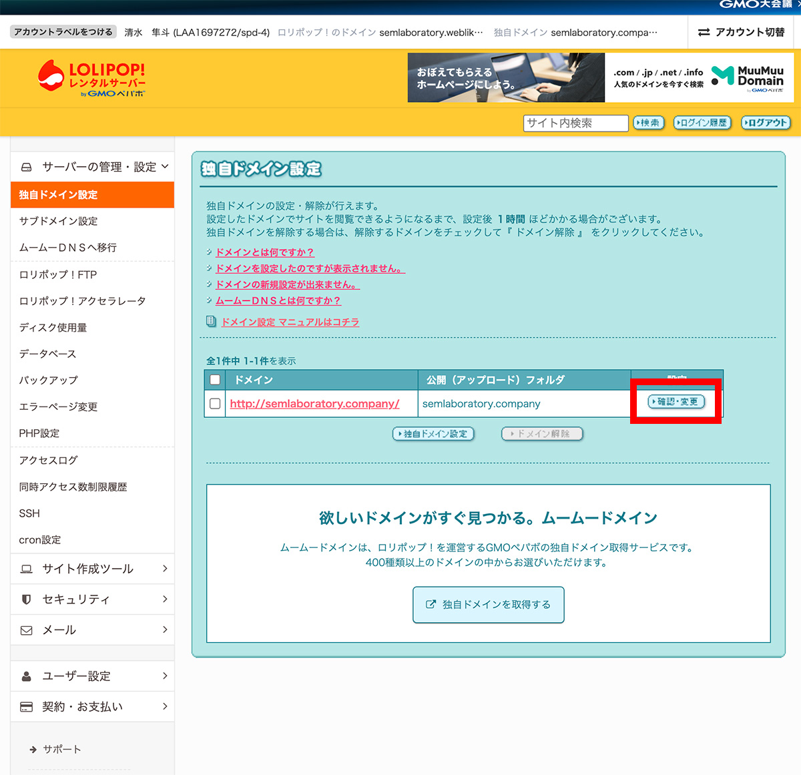The image size is (801, 775).
Task: Click the monitor icon for サイト作成ツール
Action: (x=25, y=569)
